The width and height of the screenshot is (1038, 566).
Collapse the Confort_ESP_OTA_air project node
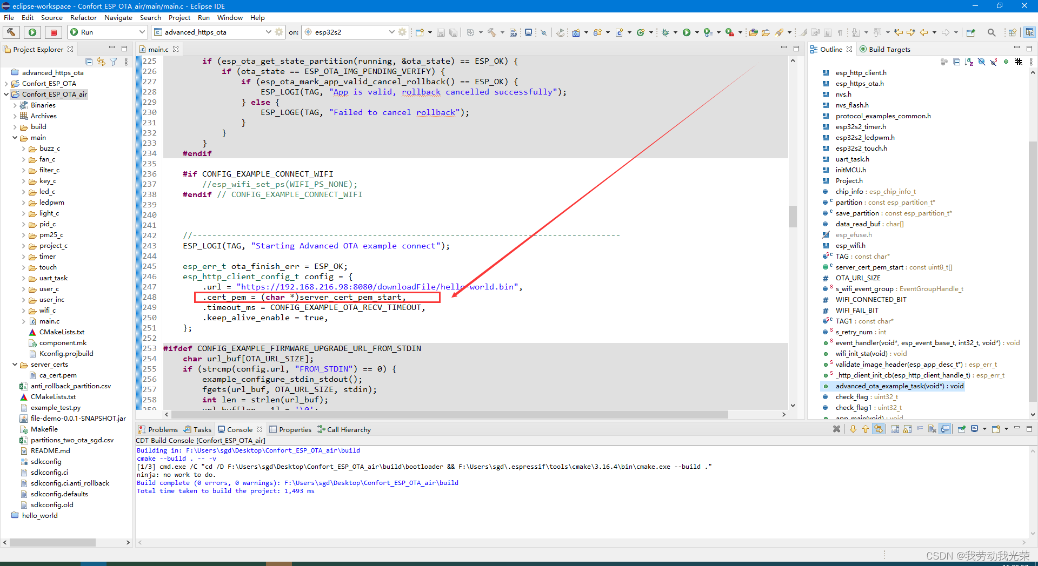pyautogui.click(x=6, y=94)
